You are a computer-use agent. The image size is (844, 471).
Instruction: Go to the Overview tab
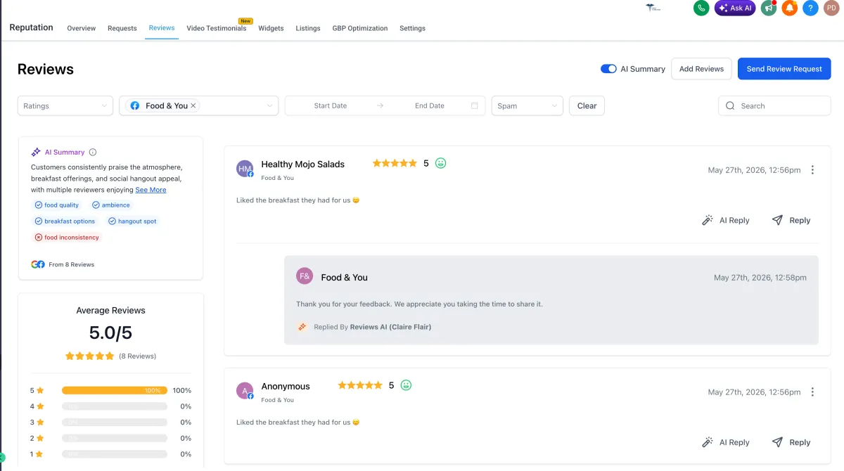pyautogui.click(x=82, y=28)
